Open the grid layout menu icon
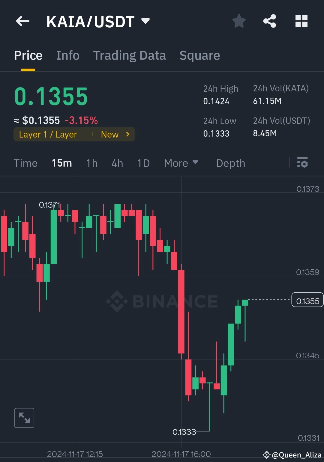This screenshot has width=324, height=462. pyautogui.click(x=301, y=21)
